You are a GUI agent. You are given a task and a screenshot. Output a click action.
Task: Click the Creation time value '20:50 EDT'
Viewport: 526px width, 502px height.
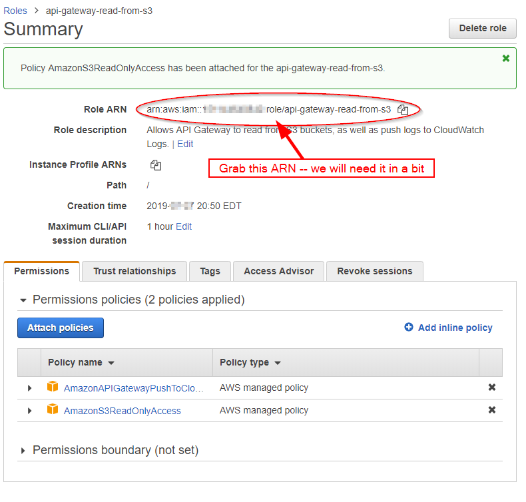219,206
